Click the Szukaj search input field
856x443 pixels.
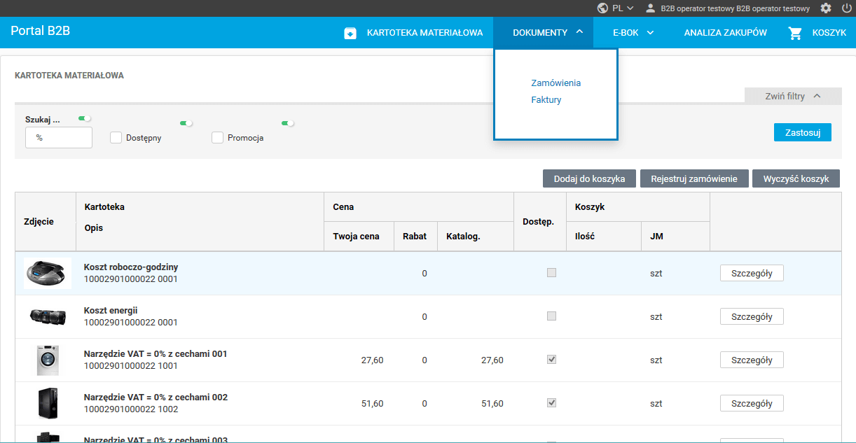click(x=59, y=138)
